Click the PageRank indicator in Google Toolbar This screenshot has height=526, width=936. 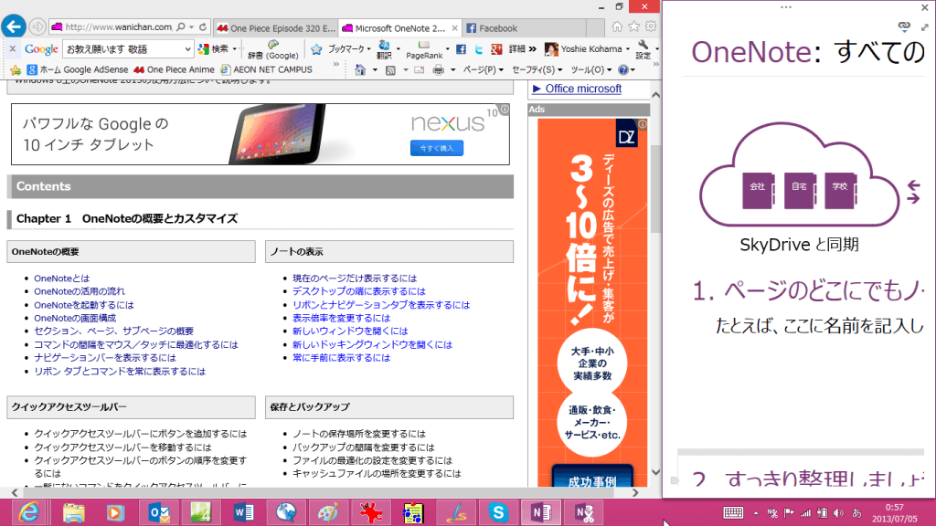tap(424, 50)
